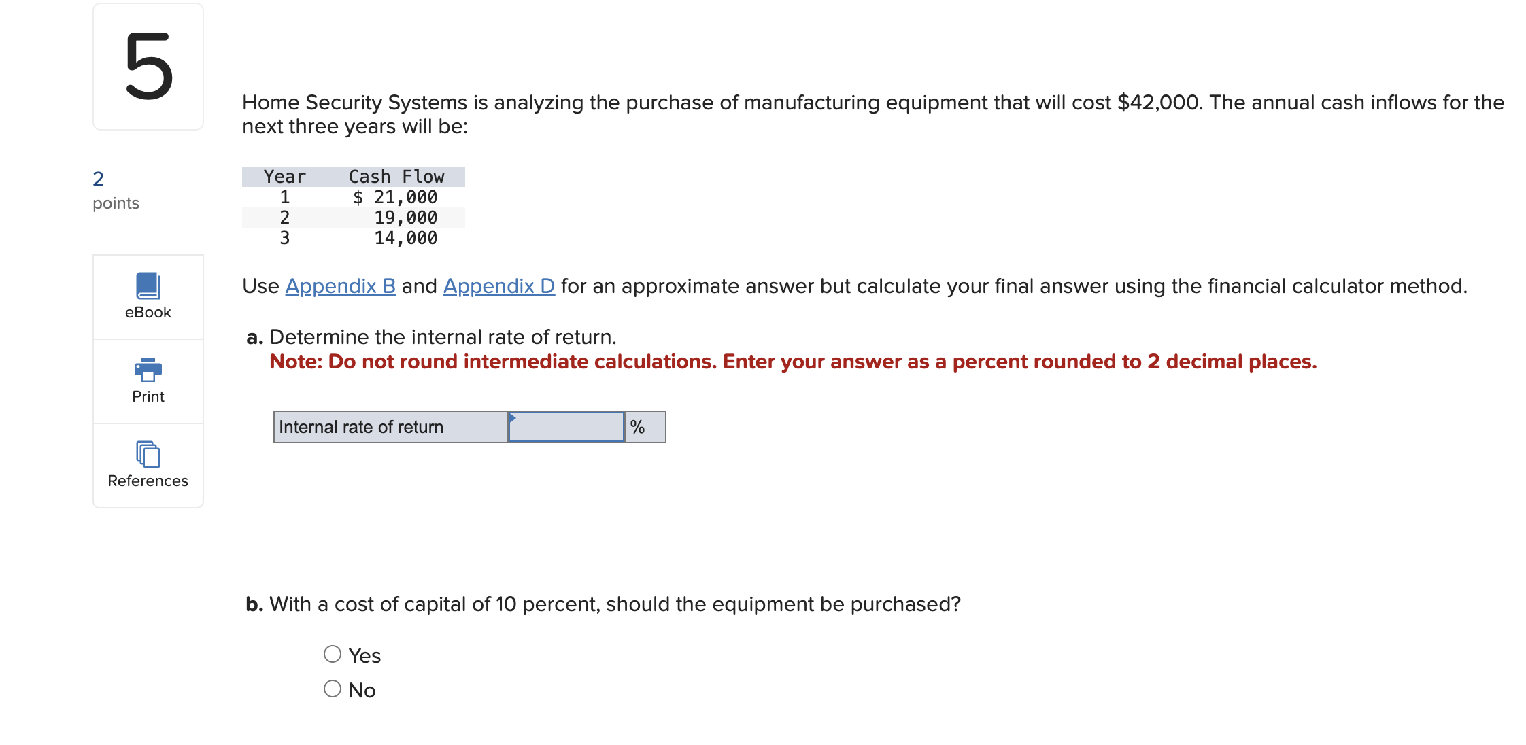Click the 2 points indicator

click(116, 191)
